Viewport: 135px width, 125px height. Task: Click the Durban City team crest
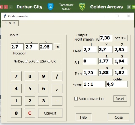click(50, 7)
